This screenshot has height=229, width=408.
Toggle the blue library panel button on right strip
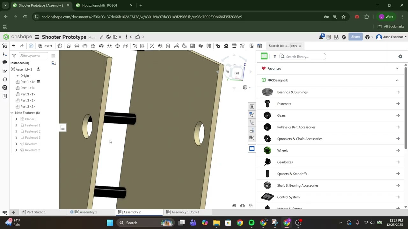pos(251,149)
